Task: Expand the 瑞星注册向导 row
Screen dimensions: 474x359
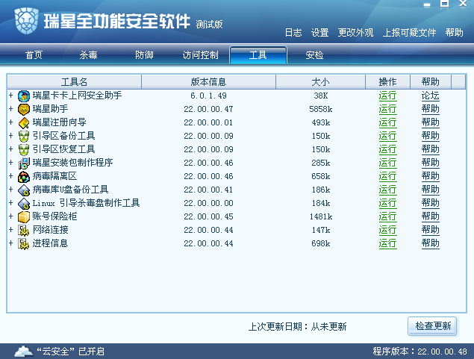Action: (x=11, y=122)
